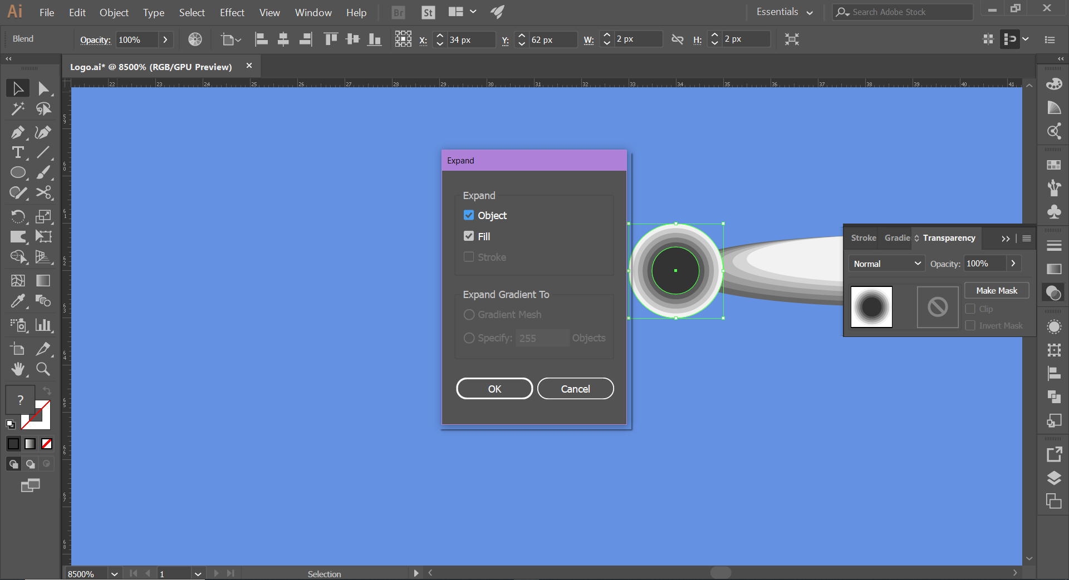The height and width of the screenshot is (580, 1069).
Task: Select the Direct Selection tool
Action: coord(43,88)
